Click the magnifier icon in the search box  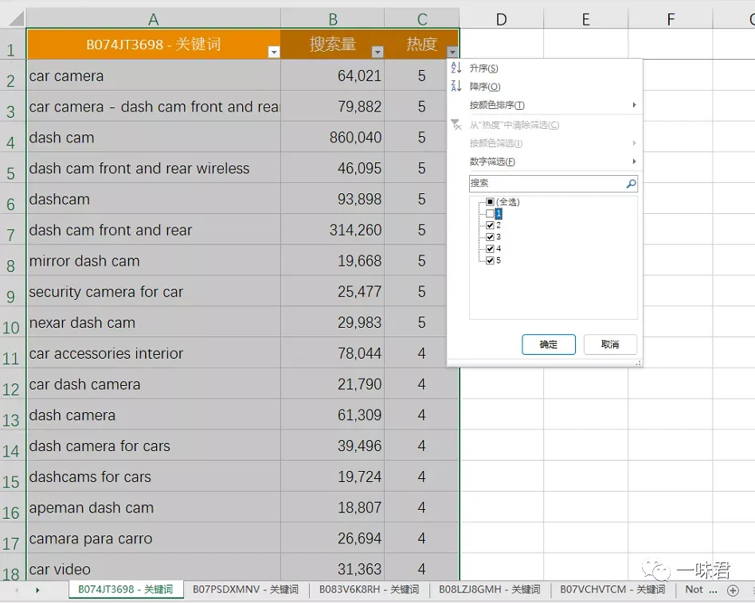(x=631, y=183)
